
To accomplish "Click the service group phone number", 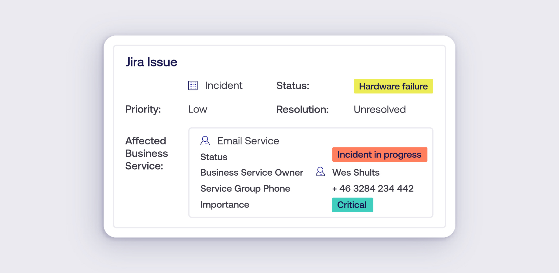I will [373, 189].
